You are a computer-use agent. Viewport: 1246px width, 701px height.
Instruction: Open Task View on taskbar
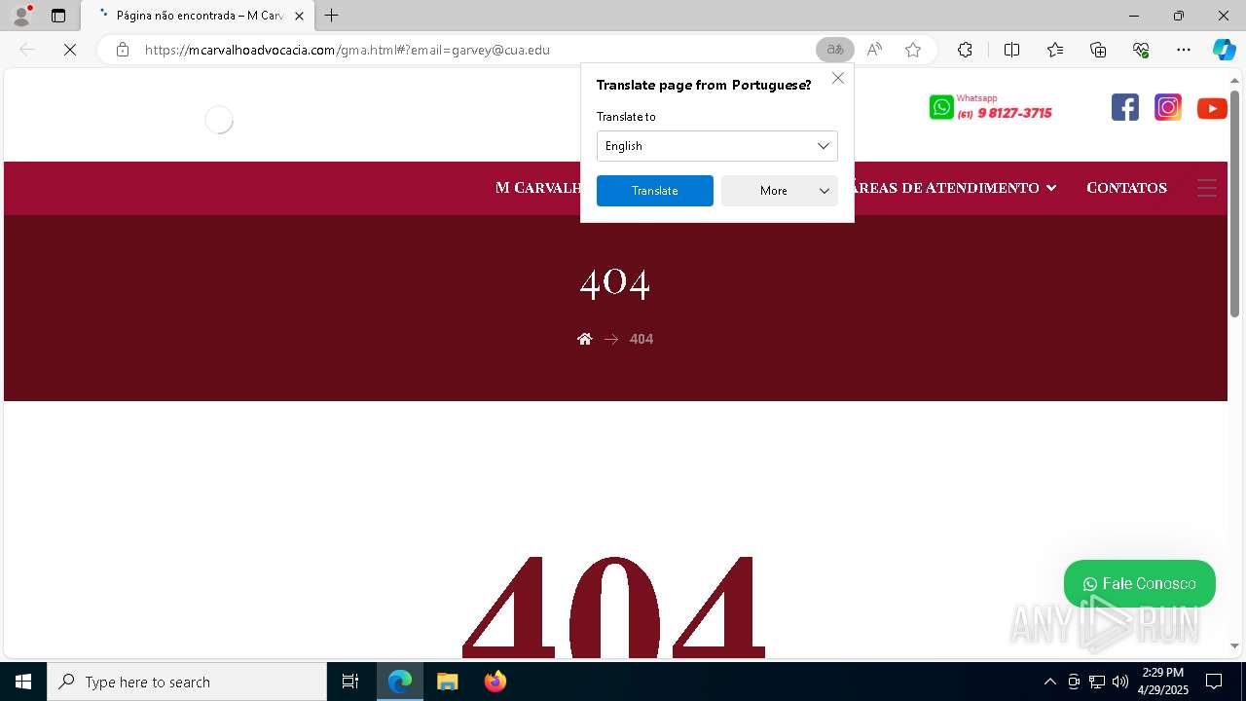coord(350,682)
